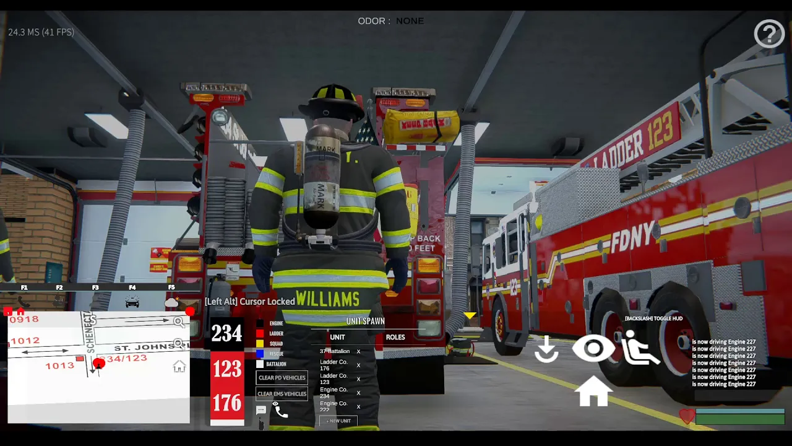Viewport: 792px width, 446px height.
Task: Open the chat speech bubble icon
Action: [261, 410]
